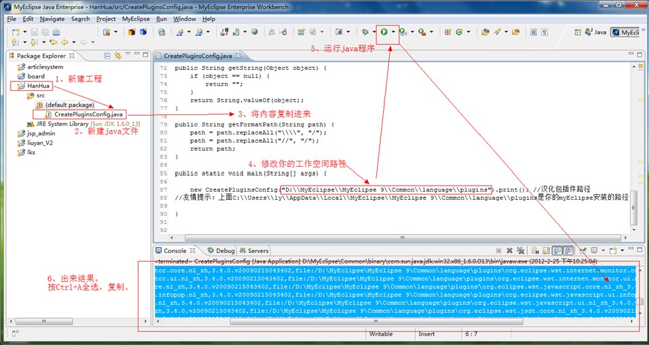Click Next Annotation toolbar icon
The height and width of the screenshot is (345, 649).
pyautogui.click(x=15, y=42)
